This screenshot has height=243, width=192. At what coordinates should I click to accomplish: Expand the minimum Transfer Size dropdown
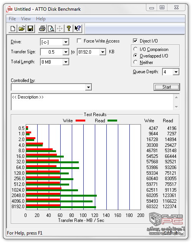pos(66,52)
